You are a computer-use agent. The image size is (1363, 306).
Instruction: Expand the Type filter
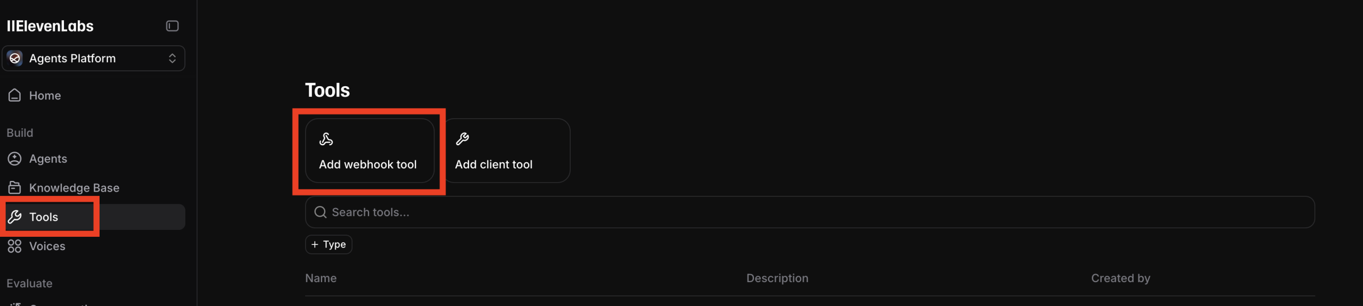[x=329, y=245]
